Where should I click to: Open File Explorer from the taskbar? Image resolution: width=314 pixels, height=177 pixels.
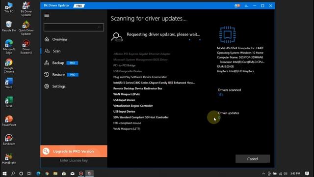pos(55,174)
